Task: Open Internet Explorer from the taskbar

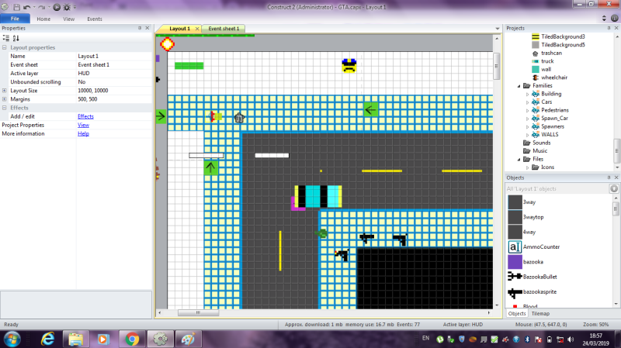Action: click(47, 339)
